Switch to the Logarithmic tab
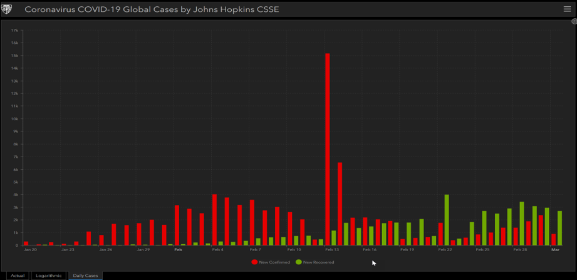The image size is (577, 280). 49,276
